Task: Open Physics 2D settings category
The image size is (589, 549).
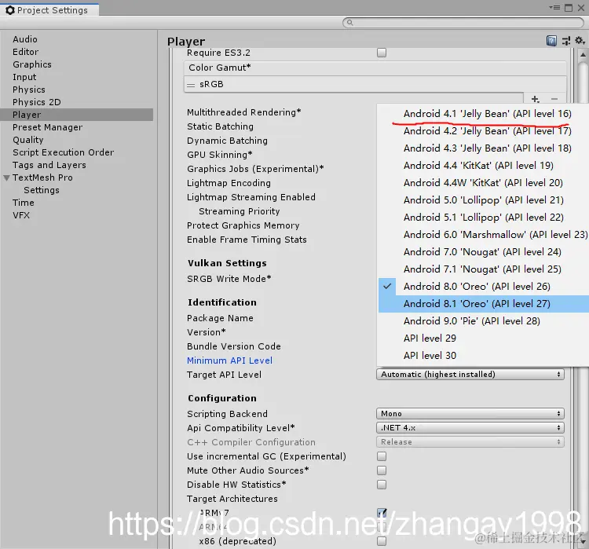Action: point(37,102)
